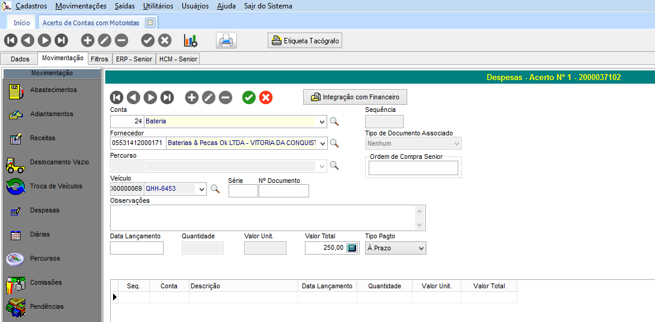Image resolution: width=655 pixels, height=322 pixels.
Task: Open the Movimentações menu
Action: [81, 6]
